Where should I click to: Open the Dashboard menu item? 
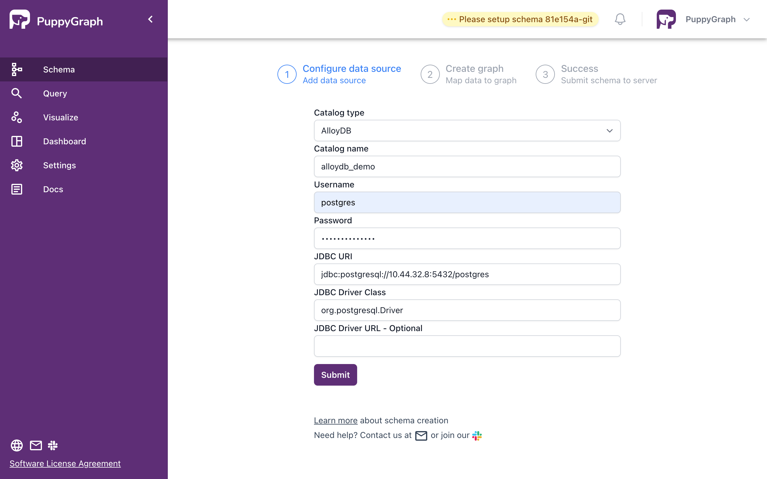click(x=84, y=141)
